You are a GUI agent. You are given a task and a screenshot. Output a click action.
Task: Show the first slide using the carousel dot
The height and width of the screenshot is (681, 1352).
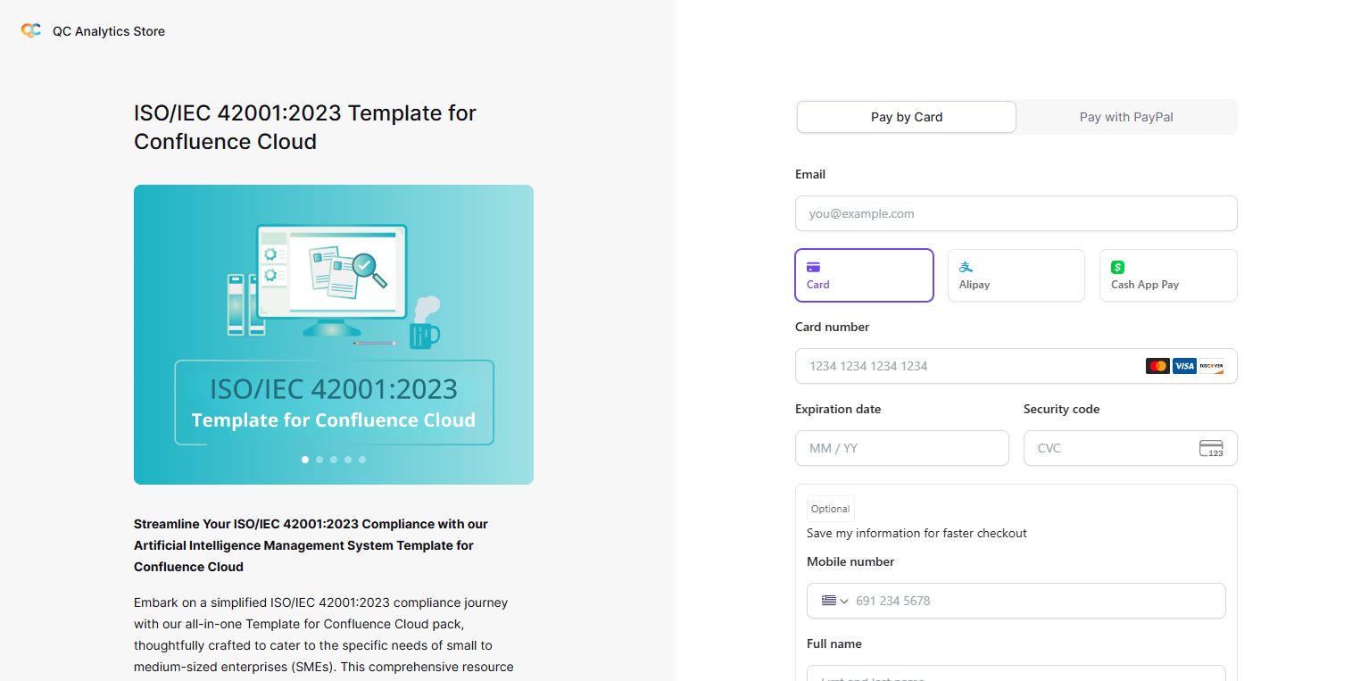(305, 460)
